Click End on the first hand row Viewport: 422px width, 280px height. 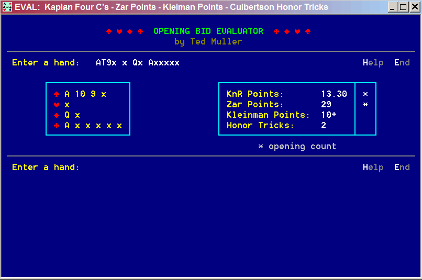(x=402, y=63)
